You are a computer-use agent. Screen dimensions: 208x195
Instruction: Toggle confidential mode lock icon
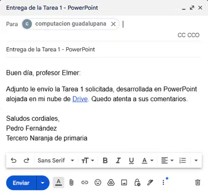click(137, 183)
